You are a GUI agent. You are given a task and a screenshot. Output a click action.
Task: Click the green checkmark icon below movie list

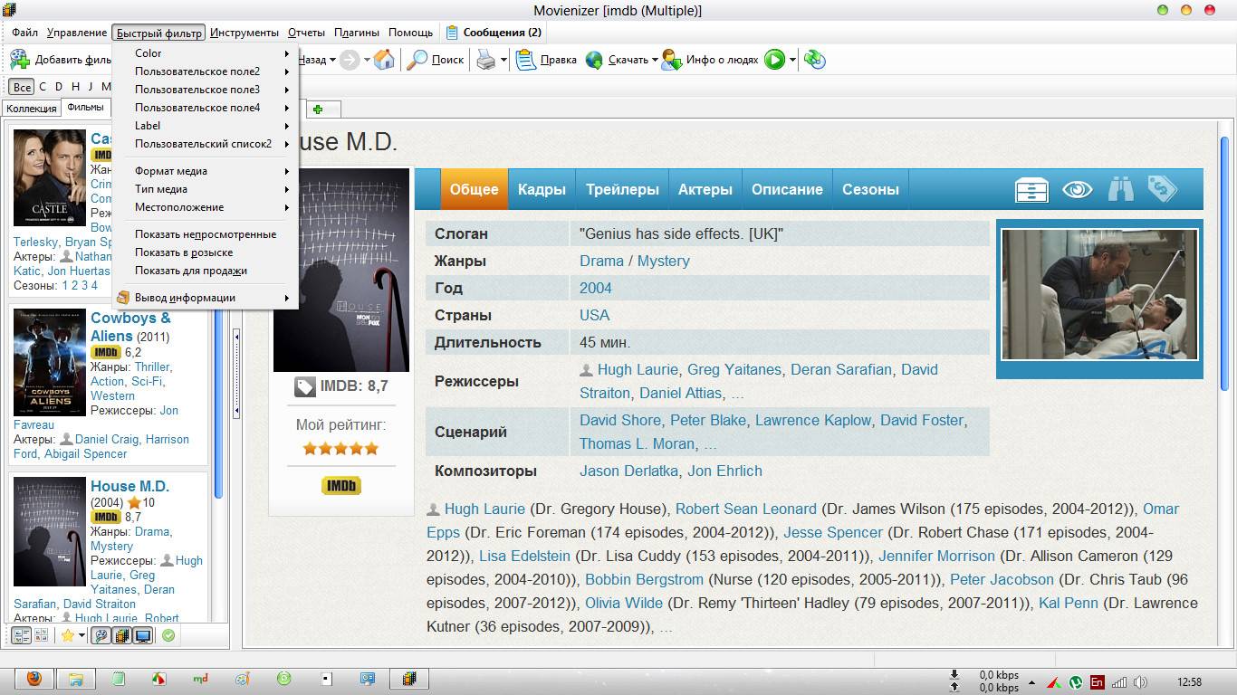pos(168,635)
